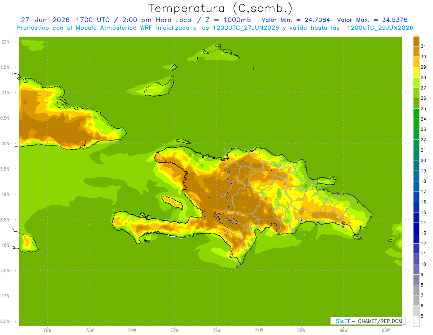Pick the legend color above 31
The height and width of the screenshot is (335, 433).
coord(416,41)
